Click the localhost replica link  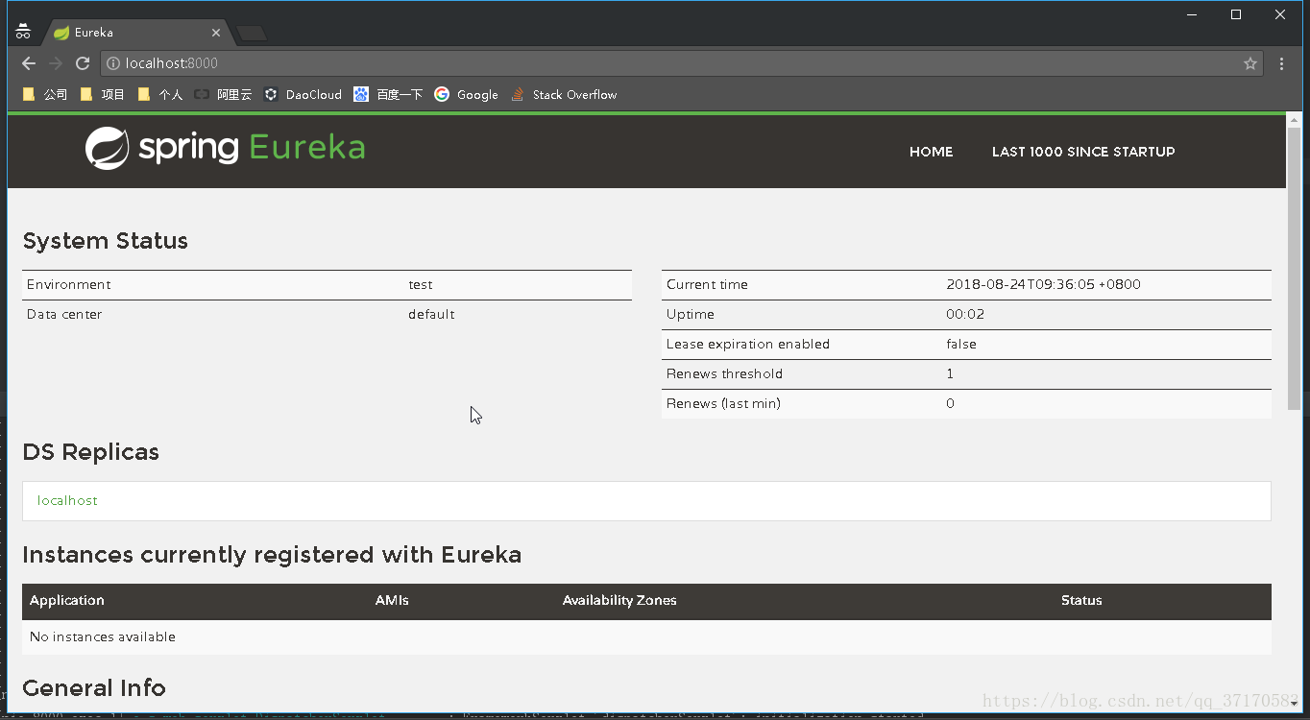pos(67,500)
